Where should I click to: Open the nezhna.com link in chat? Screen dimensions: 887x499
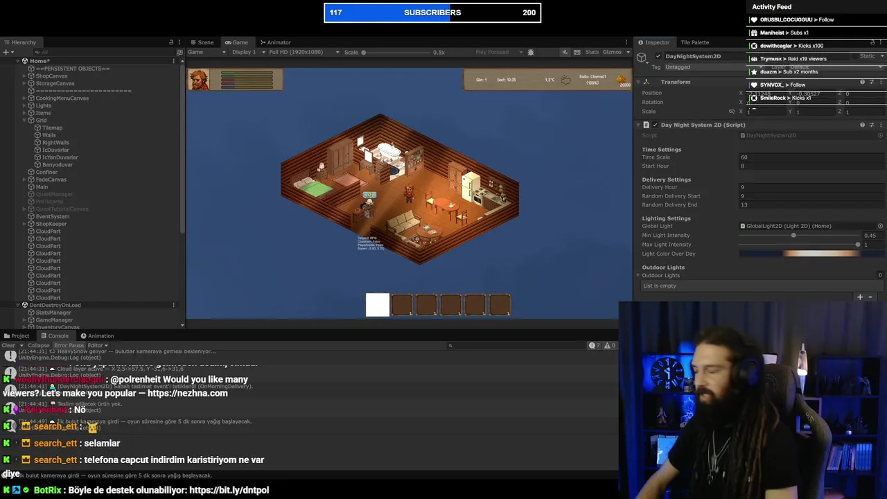(x=188, y=393)
